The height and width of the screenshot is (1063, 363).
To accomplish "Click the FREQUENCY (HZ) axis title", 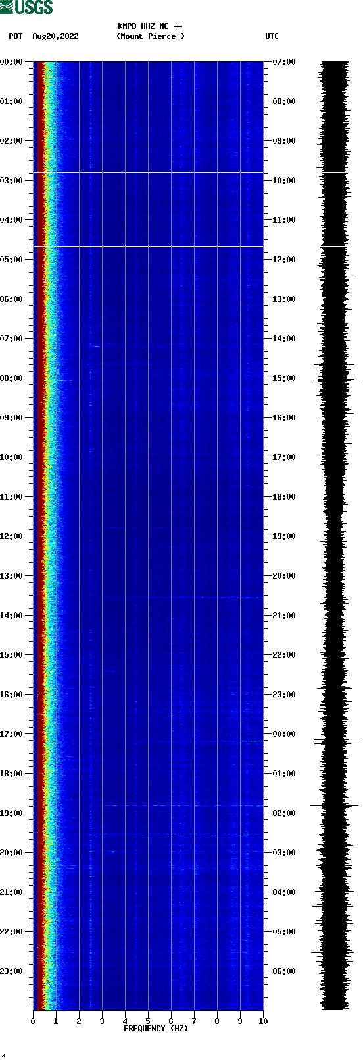I will point(156,1029).
